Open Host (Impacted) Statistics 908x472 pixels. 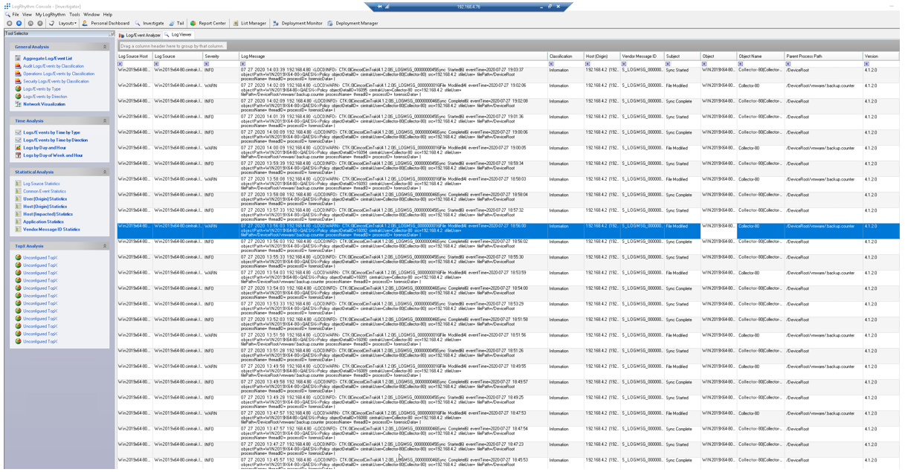pyautogui.click(x=48, y=214)
